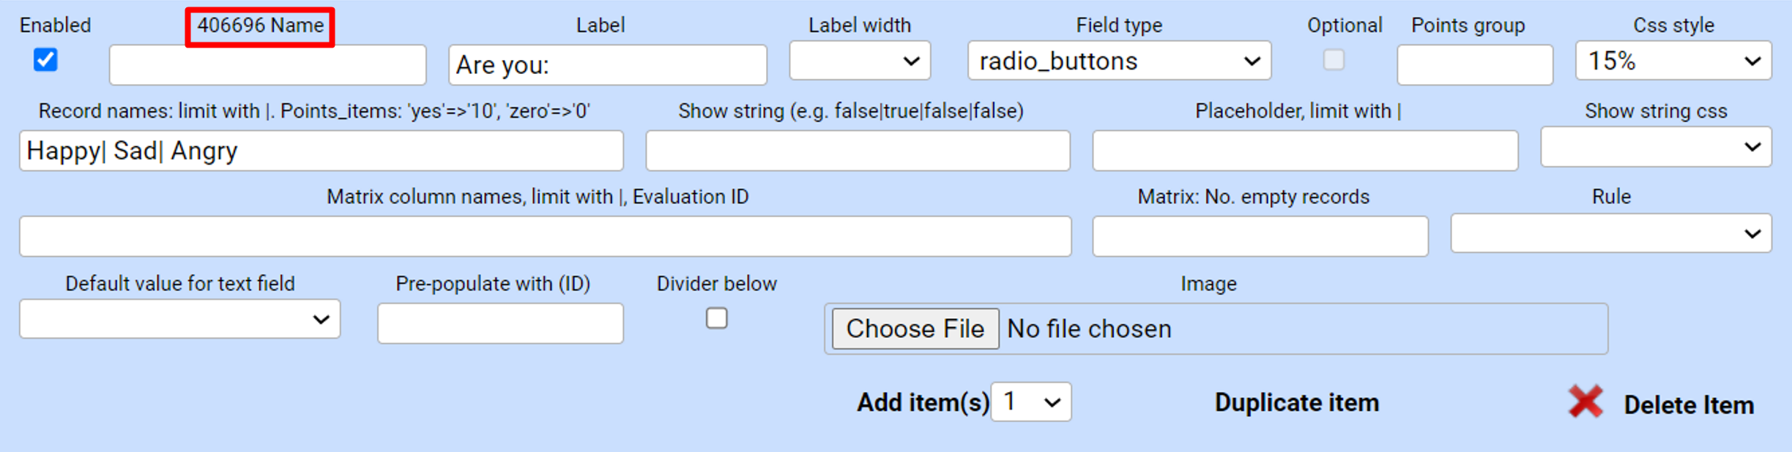The height and width of the screenshot is (452, 1792).
Task: Open Default value for text field dropdown
Action: pyautogui.click(x=179, y=319)
